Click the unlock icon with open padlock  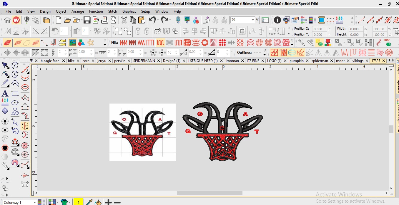[x=147, y=31]
